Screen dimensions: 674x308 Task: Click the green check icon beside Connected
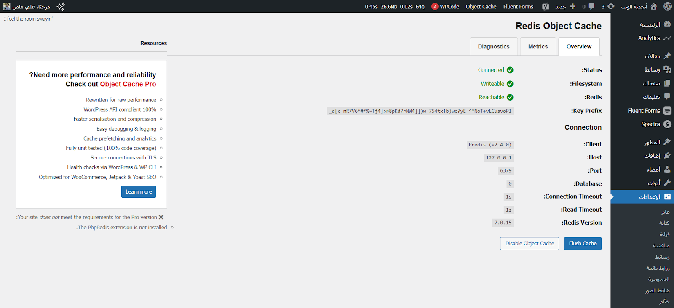coord(510,70)
